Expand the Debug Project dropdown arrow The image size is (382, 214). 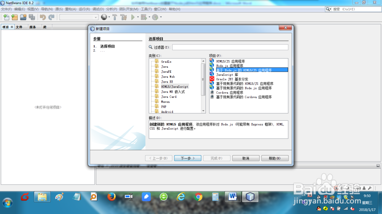pyautogui.click(x=149, y=17)
